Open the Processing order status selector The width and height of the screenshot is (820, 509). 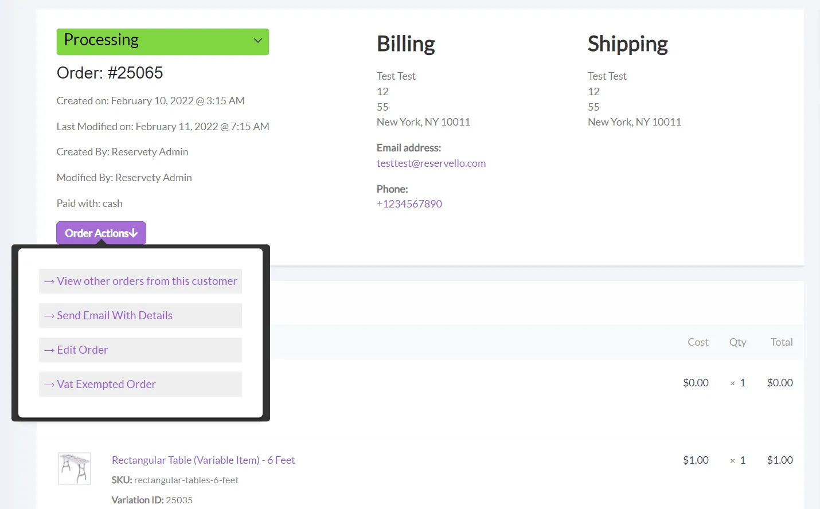tap(162, 41)
